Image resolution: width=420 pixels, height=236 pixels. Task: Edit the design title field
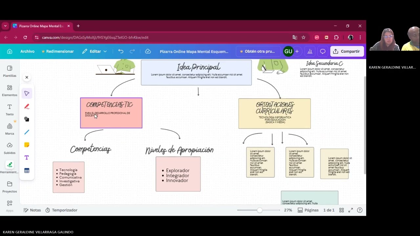(x=194, y=51)
